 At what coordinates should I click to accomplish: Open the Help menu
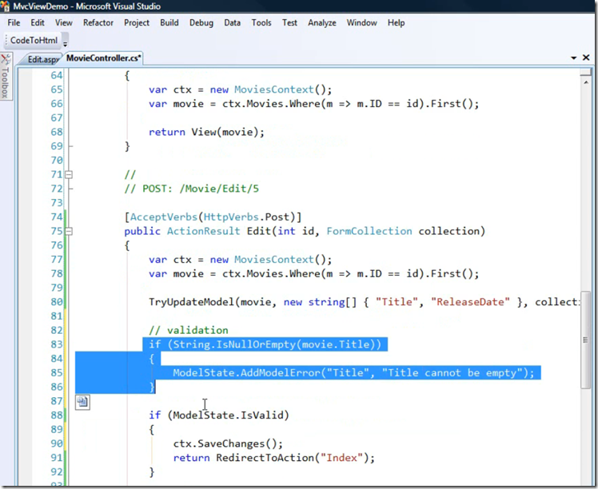coord(396,23)
